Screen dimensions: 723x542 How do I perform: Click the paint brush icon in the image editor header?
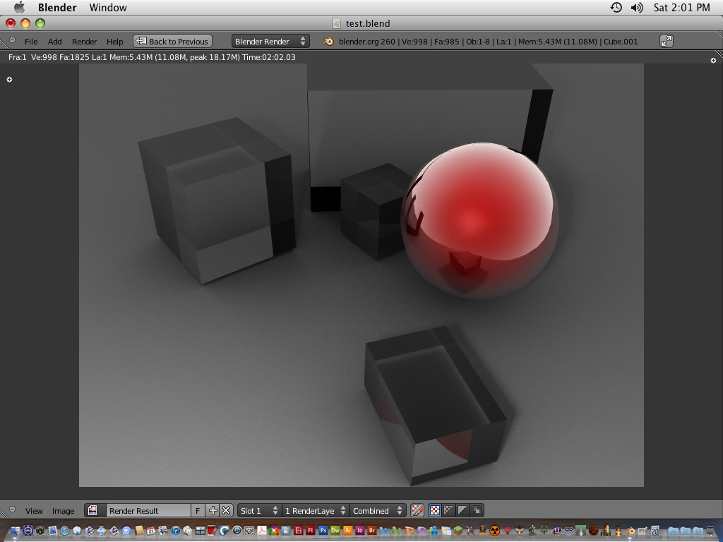[x=417, y=511]
